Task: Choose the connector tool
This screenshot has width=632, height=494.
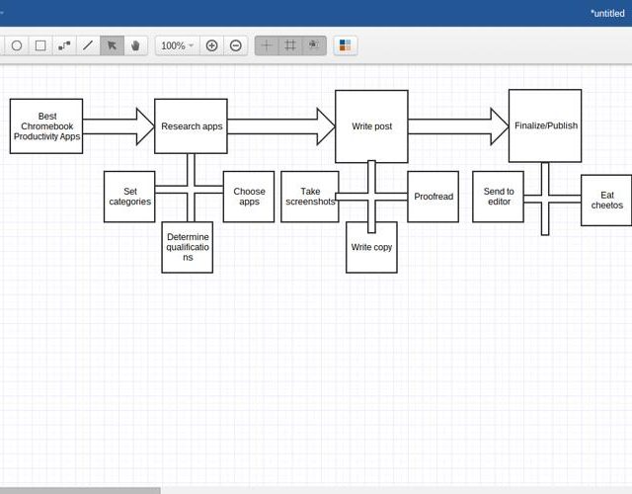Action: [x=64, y=45]
